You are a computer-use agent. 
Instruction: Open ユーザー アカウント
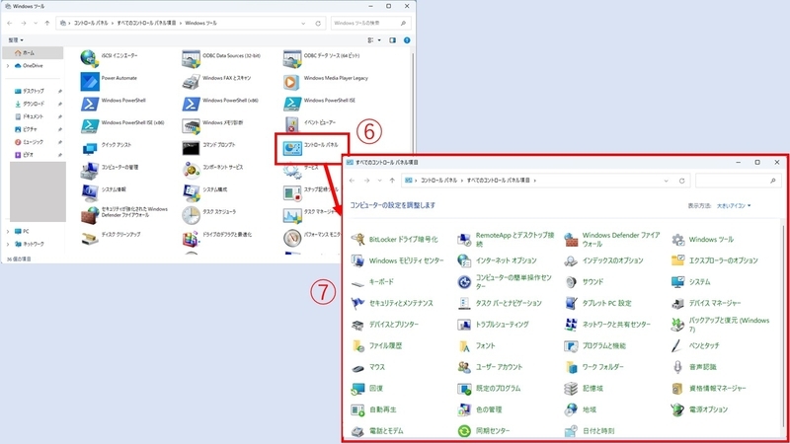[490, 367]
